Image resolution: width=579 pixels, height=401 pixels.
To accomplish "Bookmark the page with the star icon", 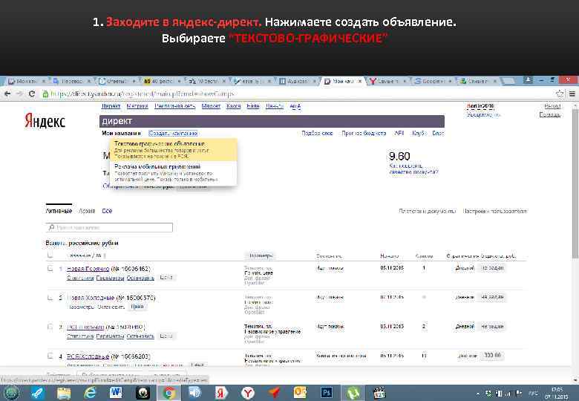I will point(560,94).
